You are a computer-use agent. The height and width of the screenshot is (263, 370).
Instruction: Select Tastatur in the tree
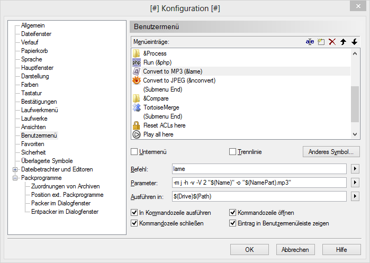31,93
